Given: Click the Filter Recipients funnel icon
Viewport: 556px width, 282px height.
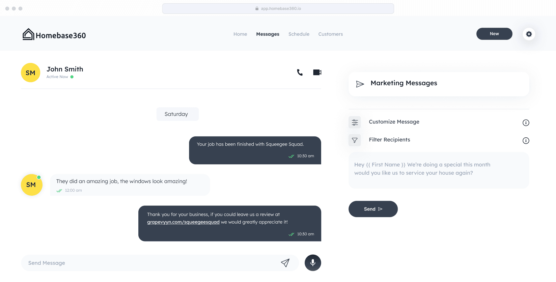Looking at the screenshot, I should (x=354, y=140).
